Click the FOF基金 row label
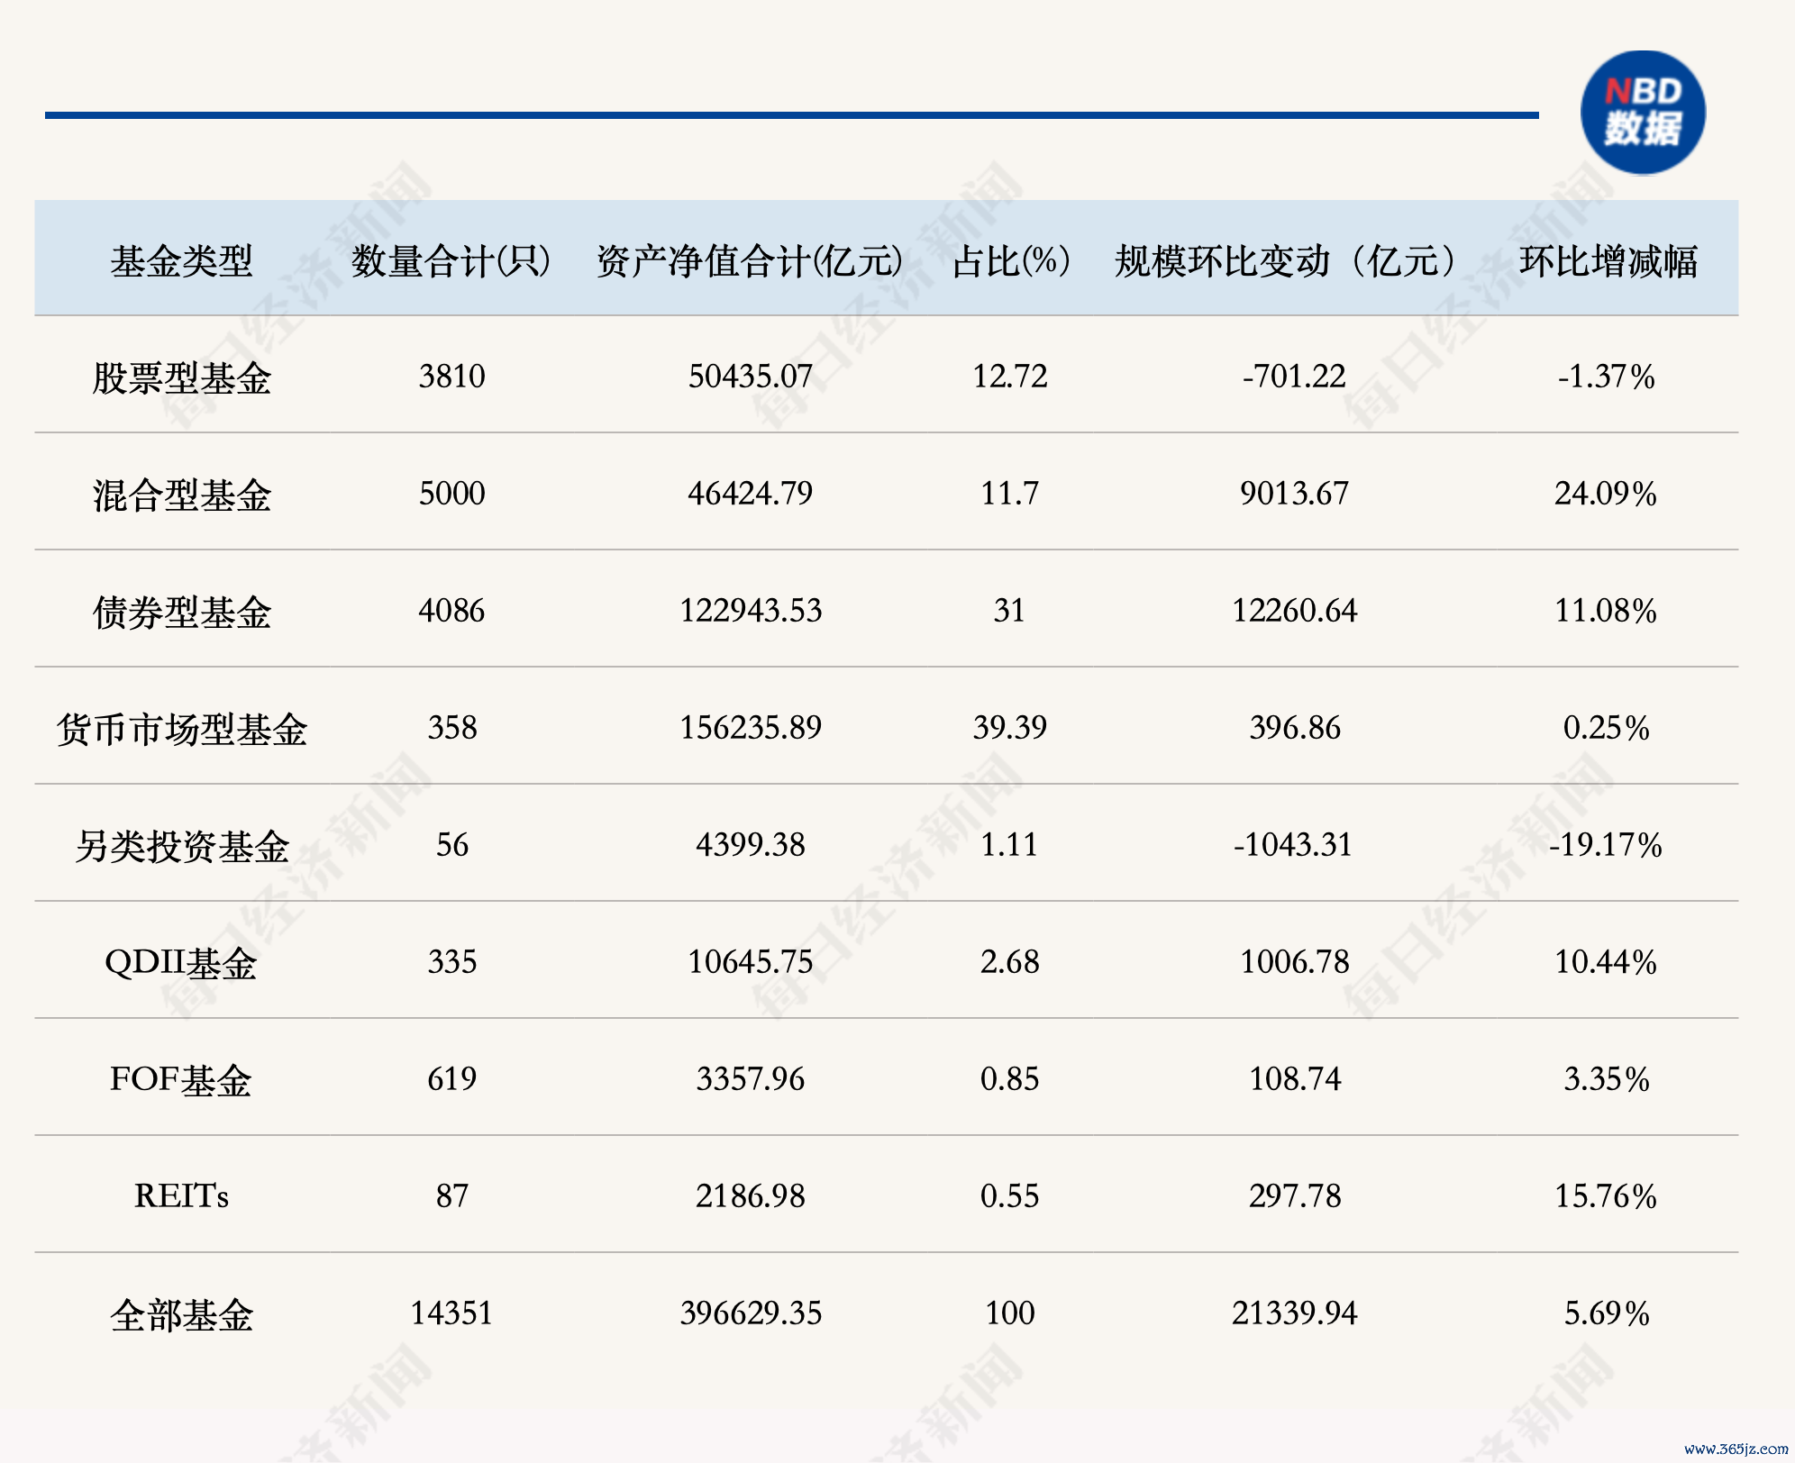The image size is (1795, 1463). tap(182, 1079)
